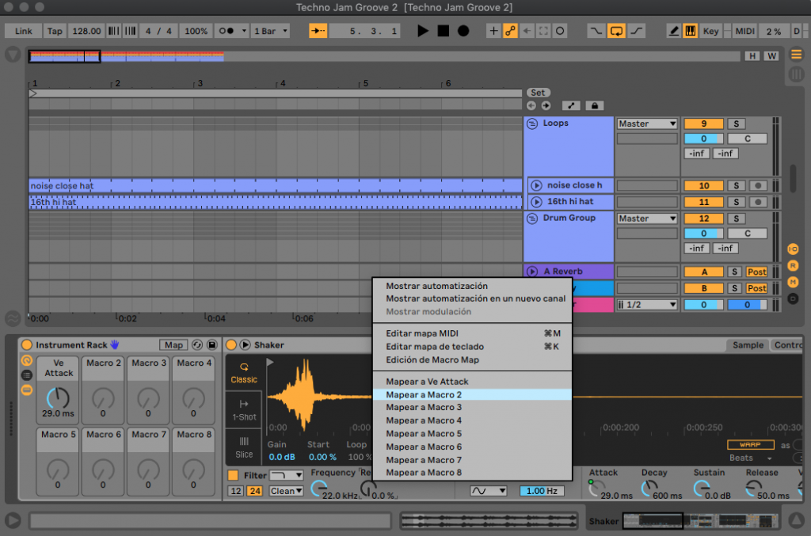811x536 pixels.
Task: Click the W overview toggle
Action: [x=771, y=56]
